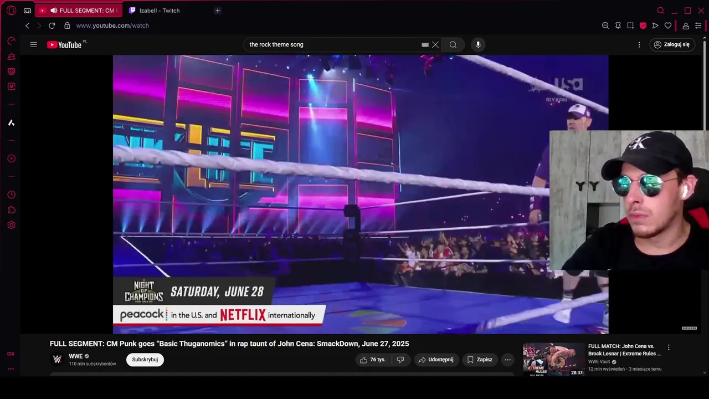709x399 pixels.
Task: Open the WWE channel name link
Action: 76,356
